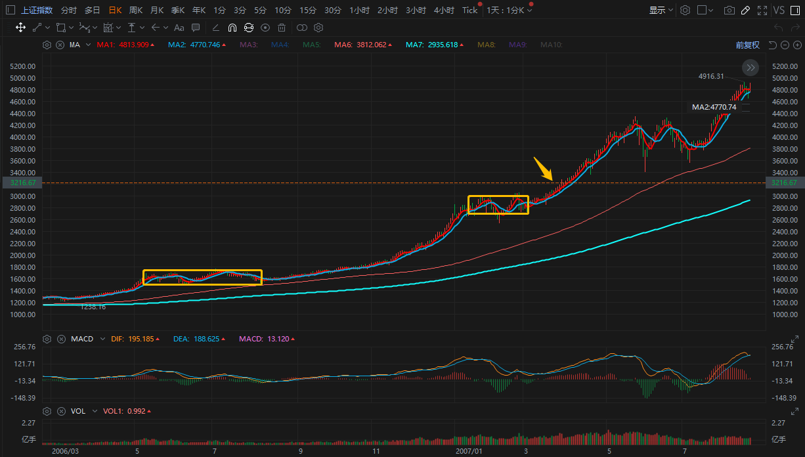The height and width of the screenshot is (457, 805).
Task: Expand the 1天:1分K period dropdown
Action: tap(510, 11)
